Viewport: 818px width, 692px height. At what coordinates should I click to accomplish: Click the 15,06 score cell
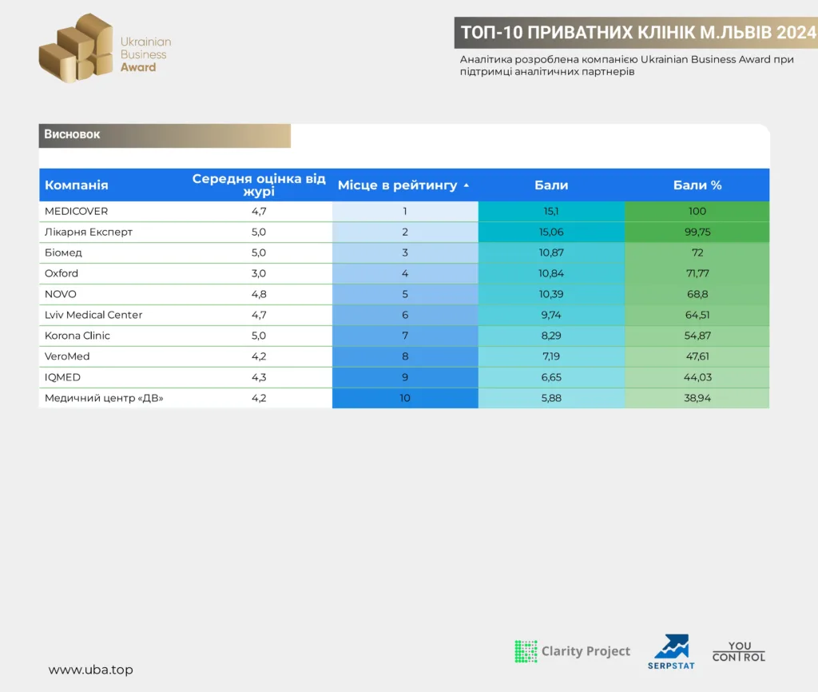point(551,233)
